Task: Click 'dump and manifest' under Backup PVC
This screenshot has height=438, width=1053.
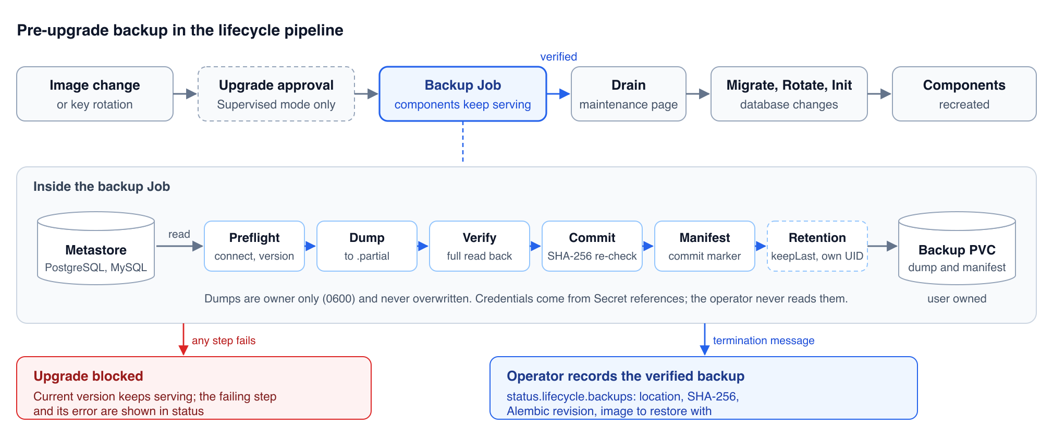Action: point(957,267)
